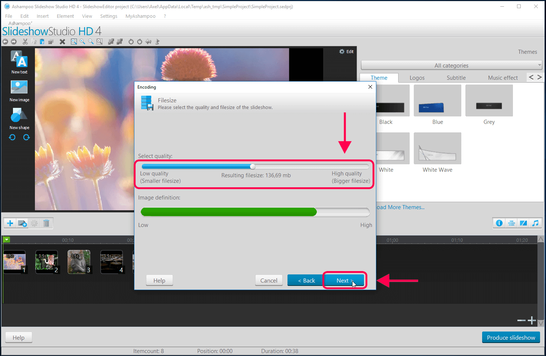Switch to the Logos tab
546x356 pixels.
[417, 78]
